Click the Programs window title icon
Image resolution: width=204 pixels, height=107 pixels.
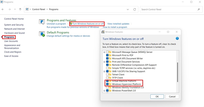pos(2,2)
